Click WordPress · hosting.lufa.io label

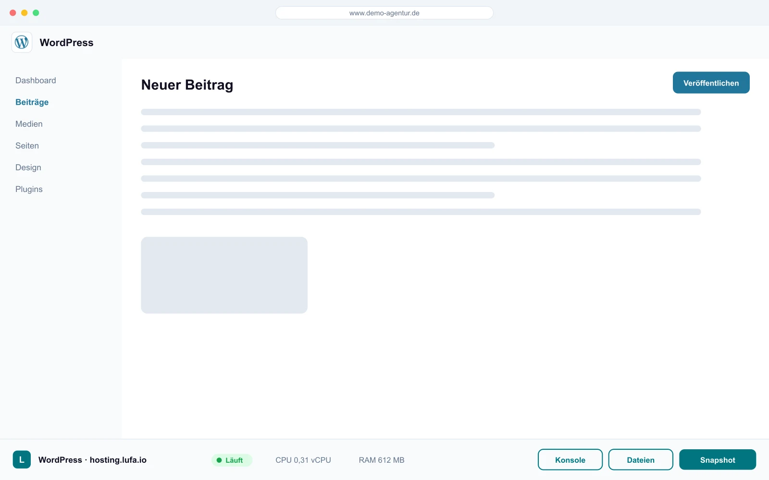[92, 460]
